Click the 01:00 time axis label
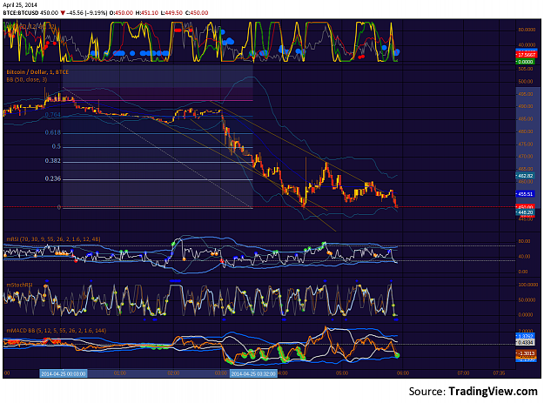This screenshot has width=544, height=403. [x=120, y=373]
